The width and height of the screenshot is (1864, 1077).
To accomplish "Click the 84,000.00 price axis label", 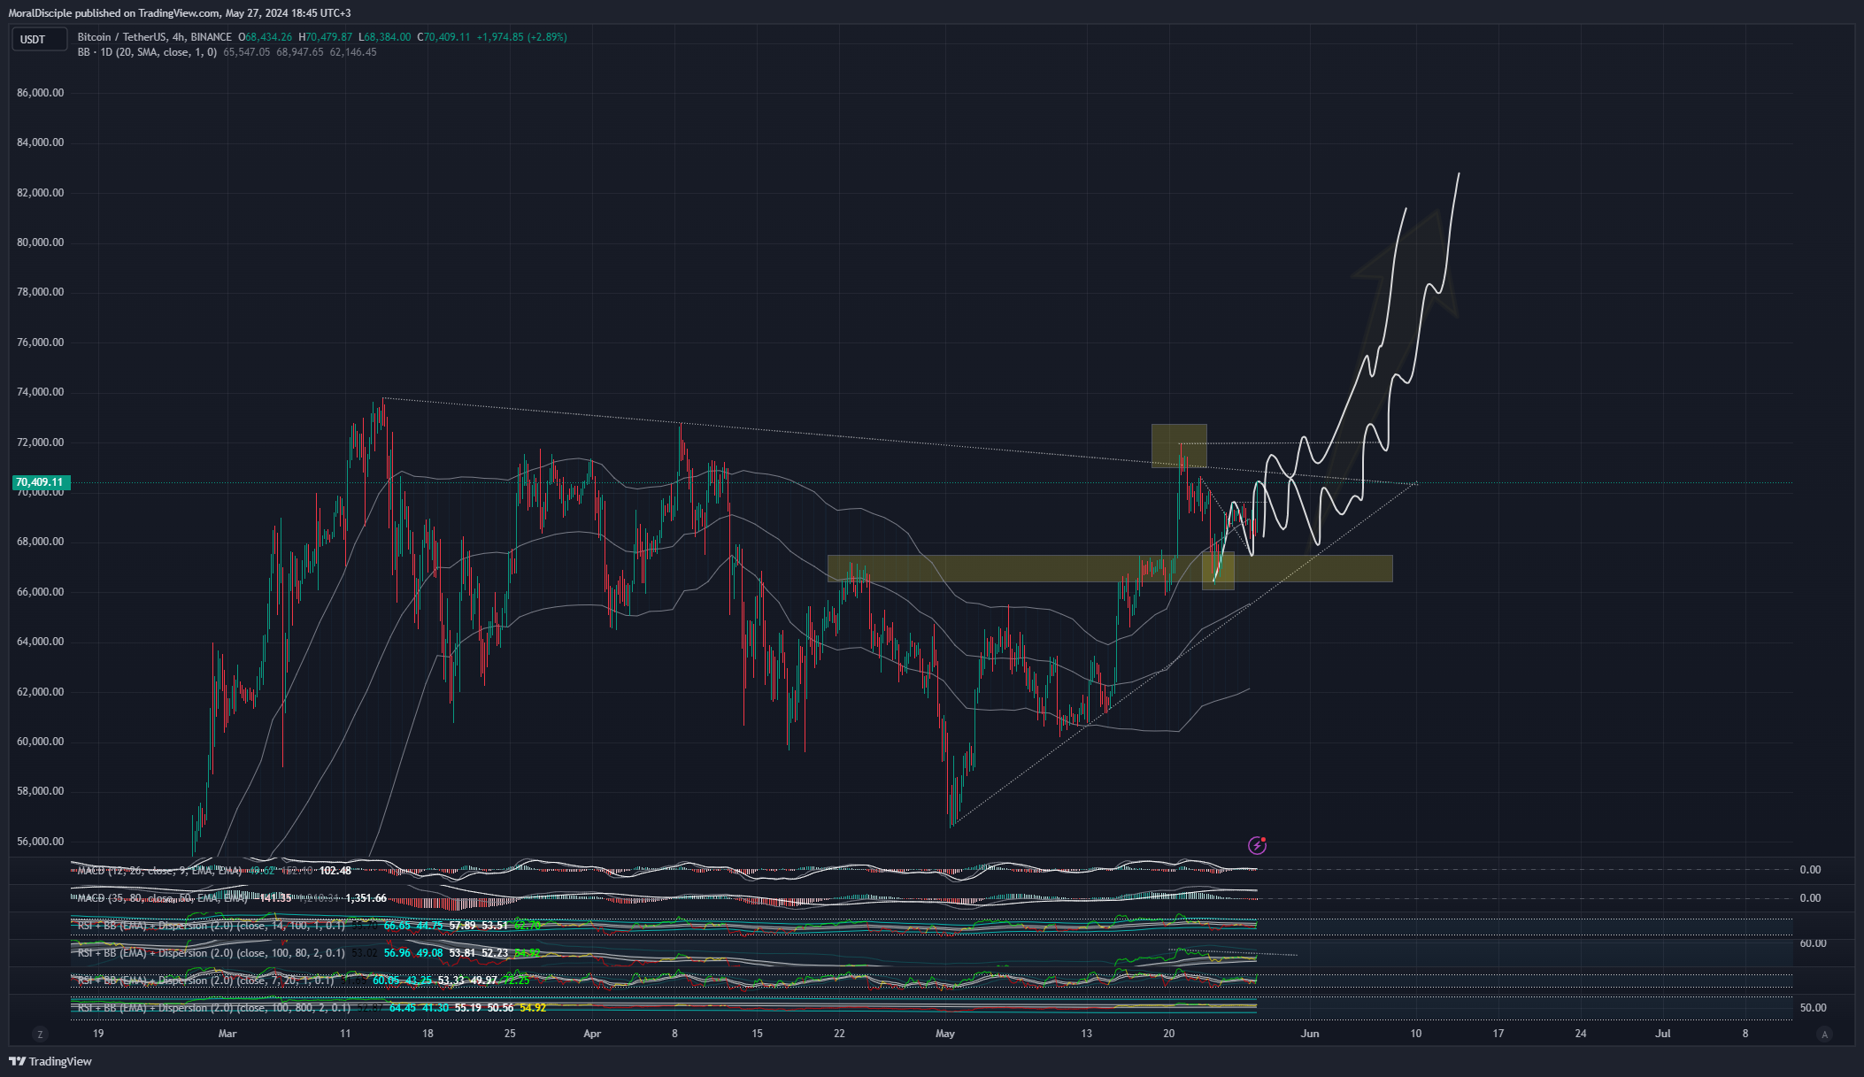I will tap(41, 142).
